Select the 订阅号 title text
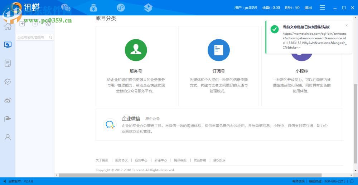The image size is (358, 185). point(218,71)
